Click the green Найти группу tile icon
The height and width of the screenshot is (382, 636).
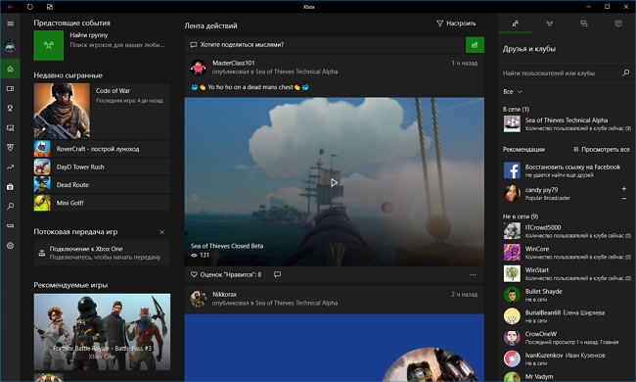pyautogui.click(x=49, y=45)
